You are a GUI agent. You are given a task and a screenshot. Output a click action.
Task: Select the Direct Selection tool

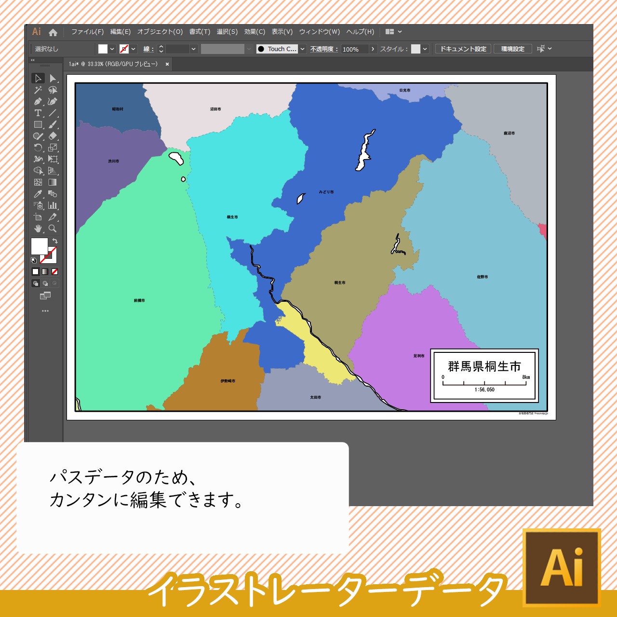(x=53, y=78)
